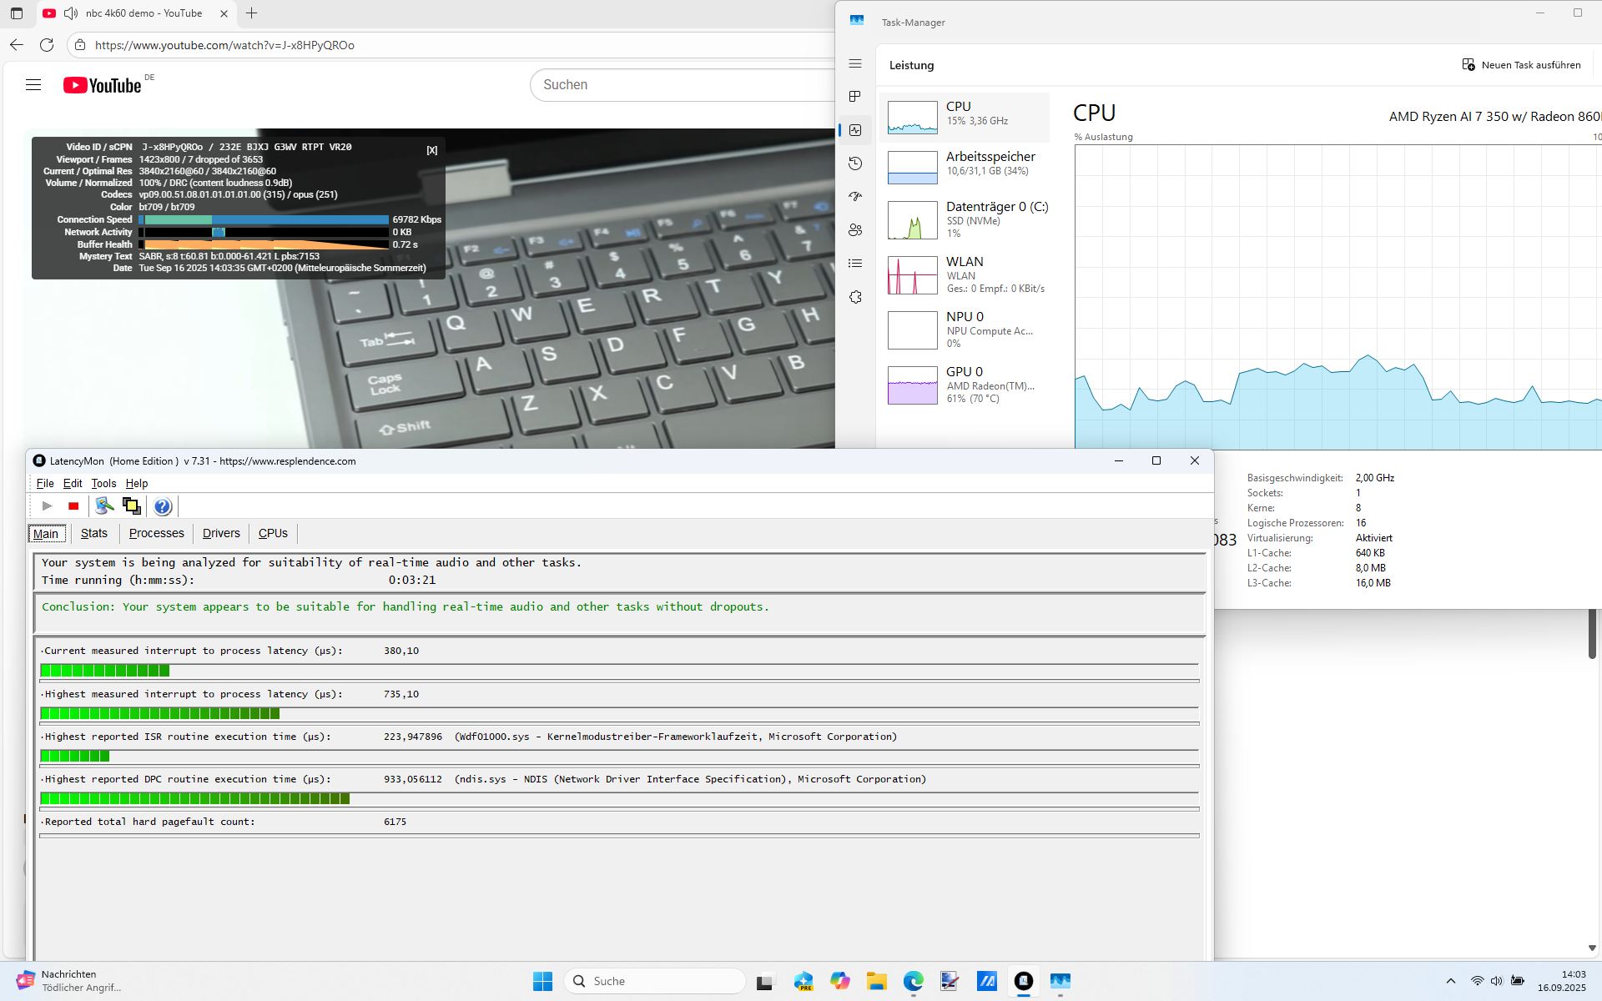Open LatencyMon help question mark icon
The width and height of the screenshot is (1602, 1001).
[x=163, y=506]
